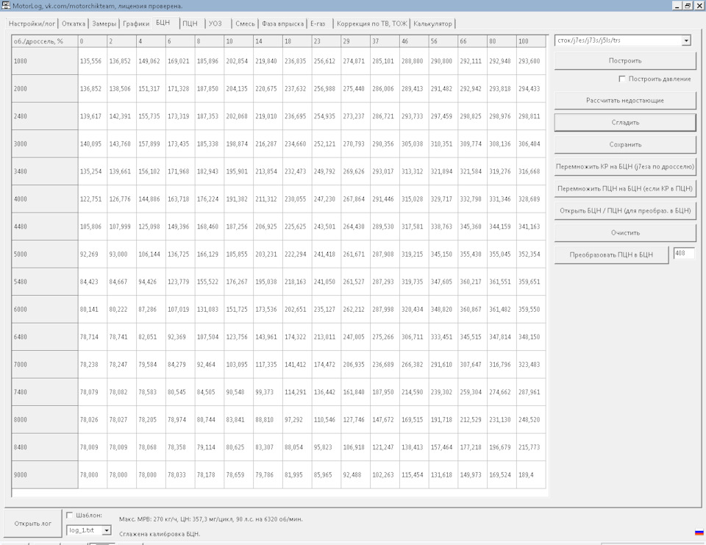
Task: Click the 14 throttle column header
Action: [x=268, y=41]
